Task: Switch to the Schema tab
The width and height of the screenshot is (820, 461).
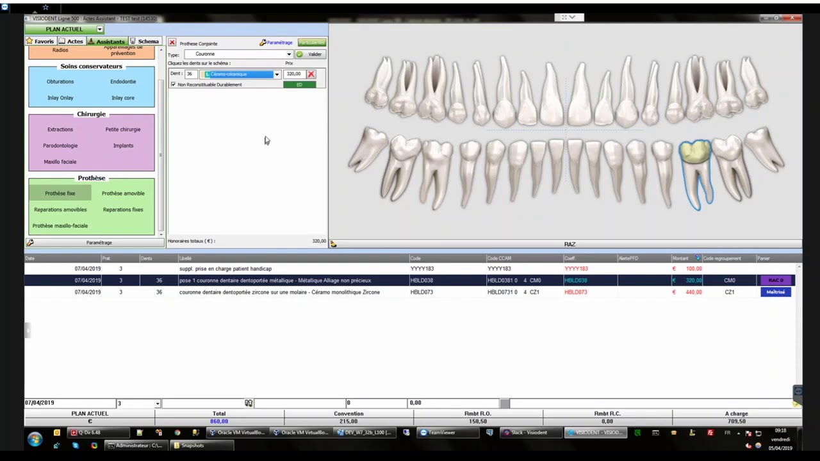Action: pos(144,42)
